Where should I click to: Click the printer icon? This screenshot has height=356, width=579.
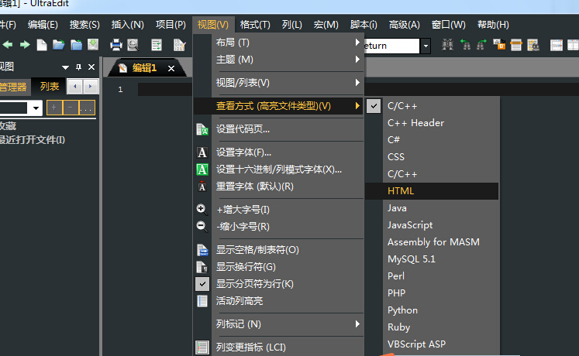click(x=116, y=45)
